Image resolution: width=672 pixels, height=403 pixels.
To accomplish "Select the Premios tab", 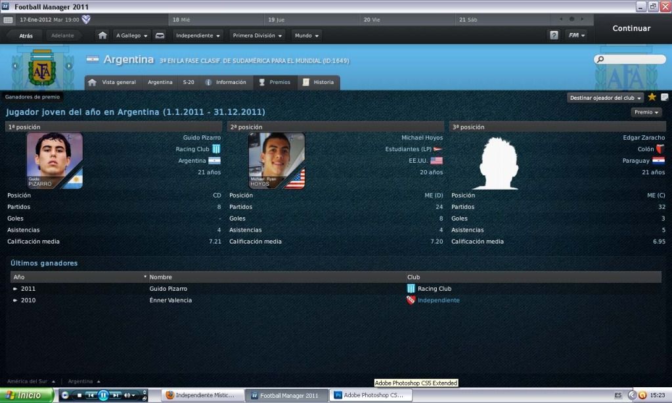I will tap(275, 82).
